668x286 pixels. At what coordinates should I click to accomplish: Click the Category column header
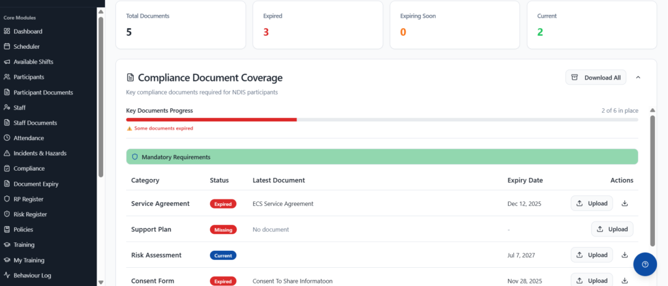[x=145, y=180]
